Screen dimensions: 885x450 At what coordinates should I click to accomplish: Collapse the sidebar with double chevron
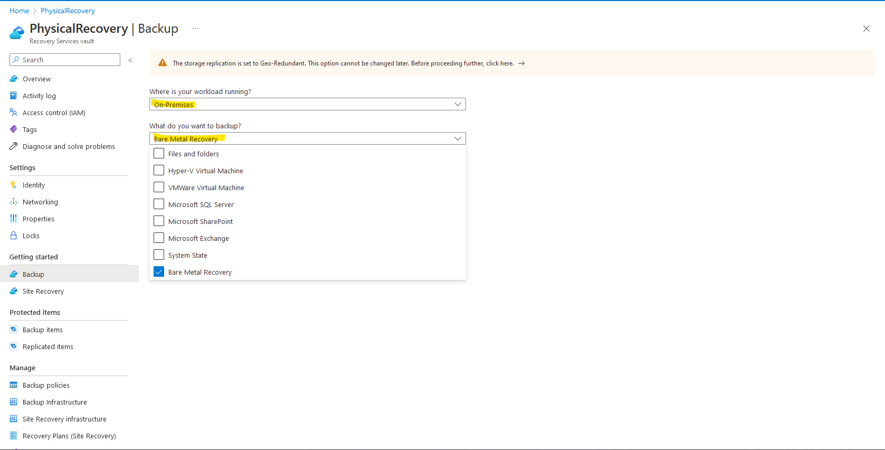click(130, 60)
